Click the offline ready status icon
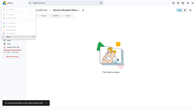This screenshot has width=194, height=108. tap(173, 3)
